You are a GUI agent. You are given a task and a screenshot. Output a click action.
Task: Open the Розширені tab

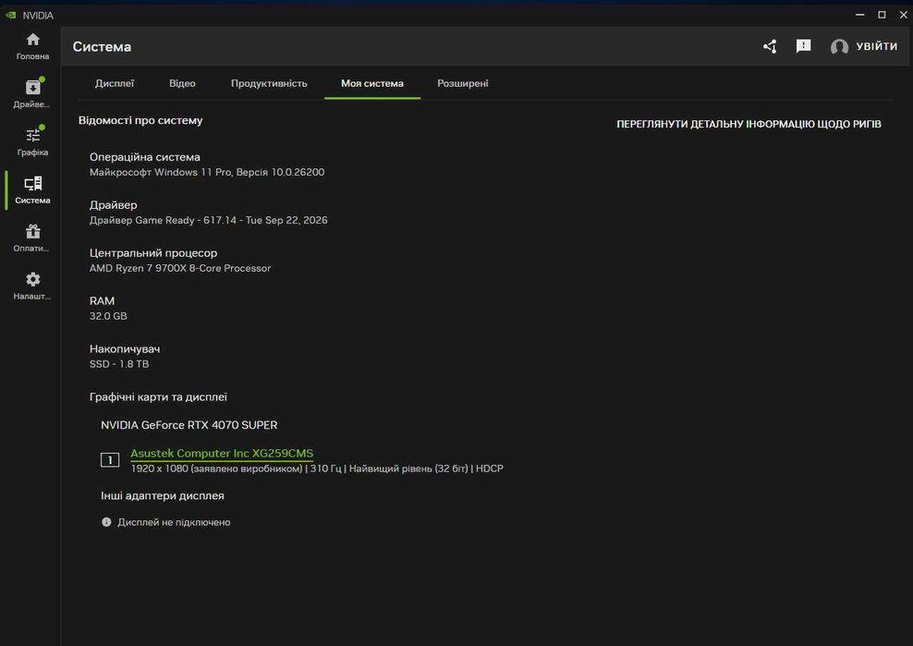tap(463, 83)
